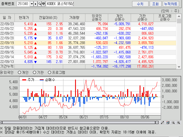Viewport: 183px width, 137px height.
Task: Select the 프로그램 radio button
Action: coord(50,72)
